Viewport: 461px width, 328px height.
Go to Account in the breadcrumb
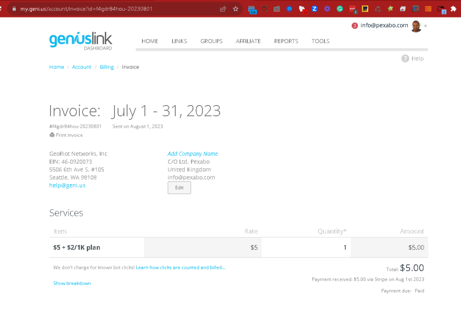(x=82, y=67)
